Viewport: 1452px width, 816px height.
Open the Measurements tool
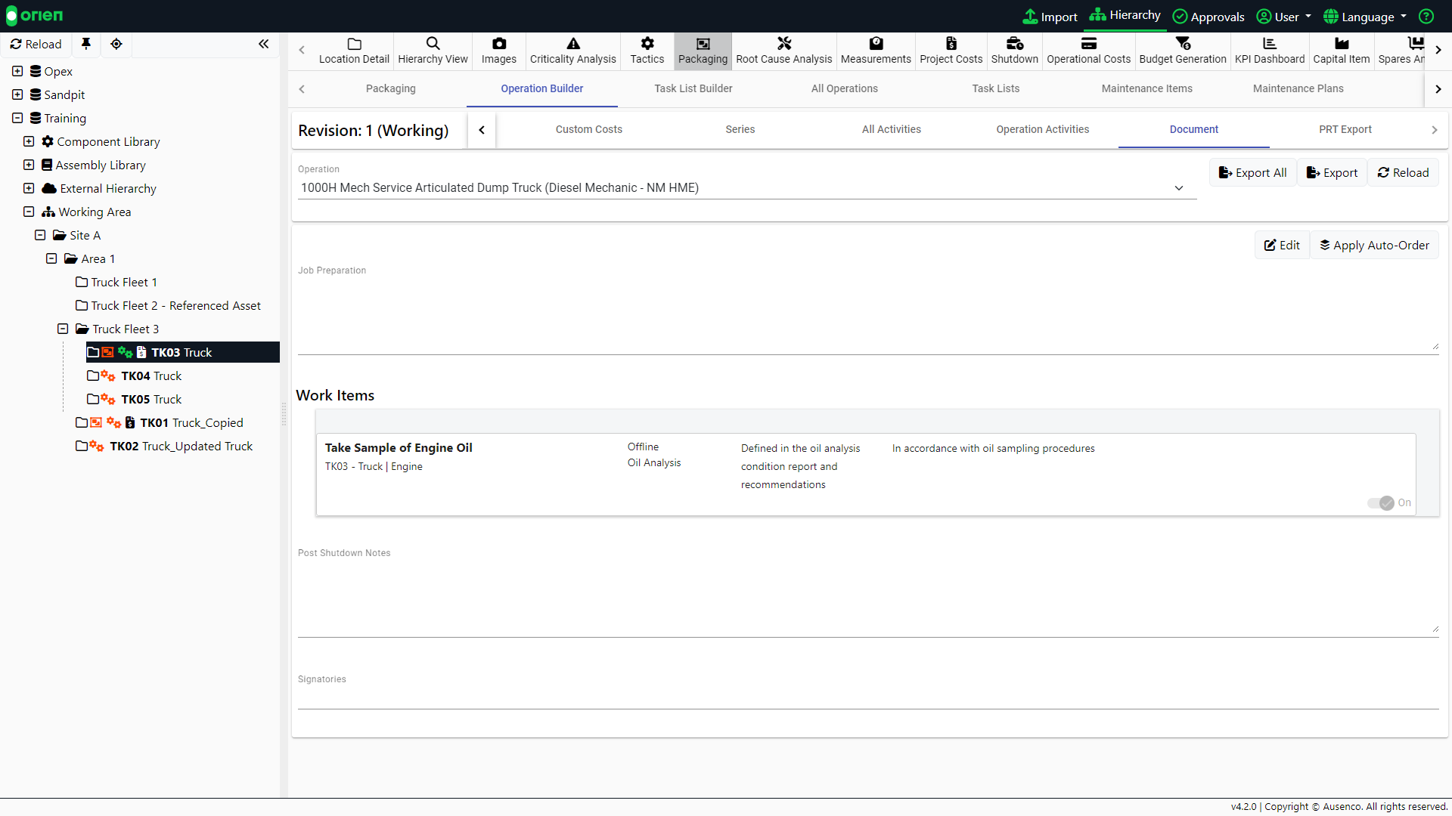[x=875, y=51]
